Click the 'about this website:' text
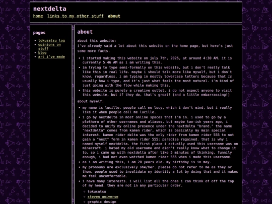Image resolution: width=272 pixels, height=204 pixels. pyautogui.click(x=97, y=41)
